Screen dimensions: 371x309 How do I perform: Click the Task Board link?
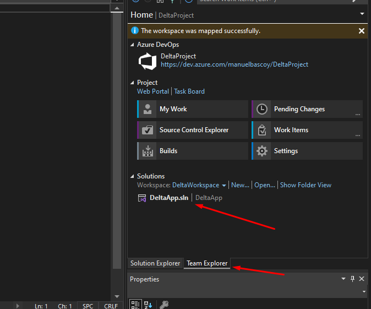189,91
